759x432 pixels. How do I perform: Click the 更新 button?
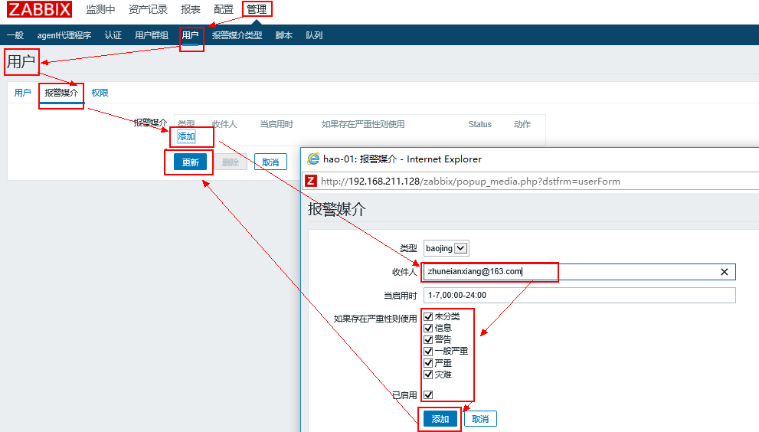point(190,162)
